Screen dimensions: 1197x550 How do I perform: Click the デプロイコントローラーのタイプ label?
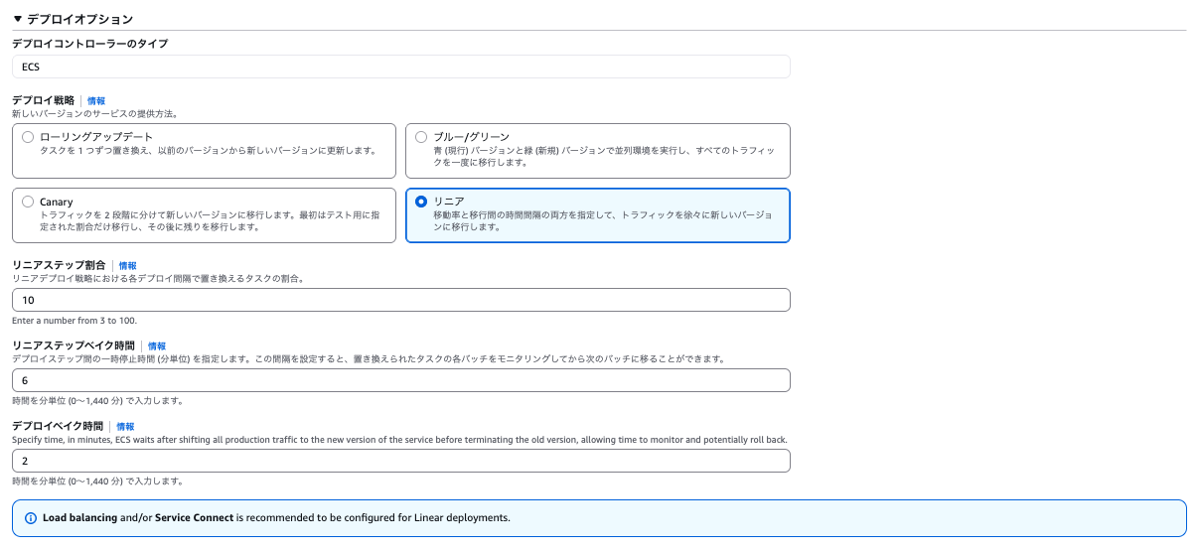point(89,44)
